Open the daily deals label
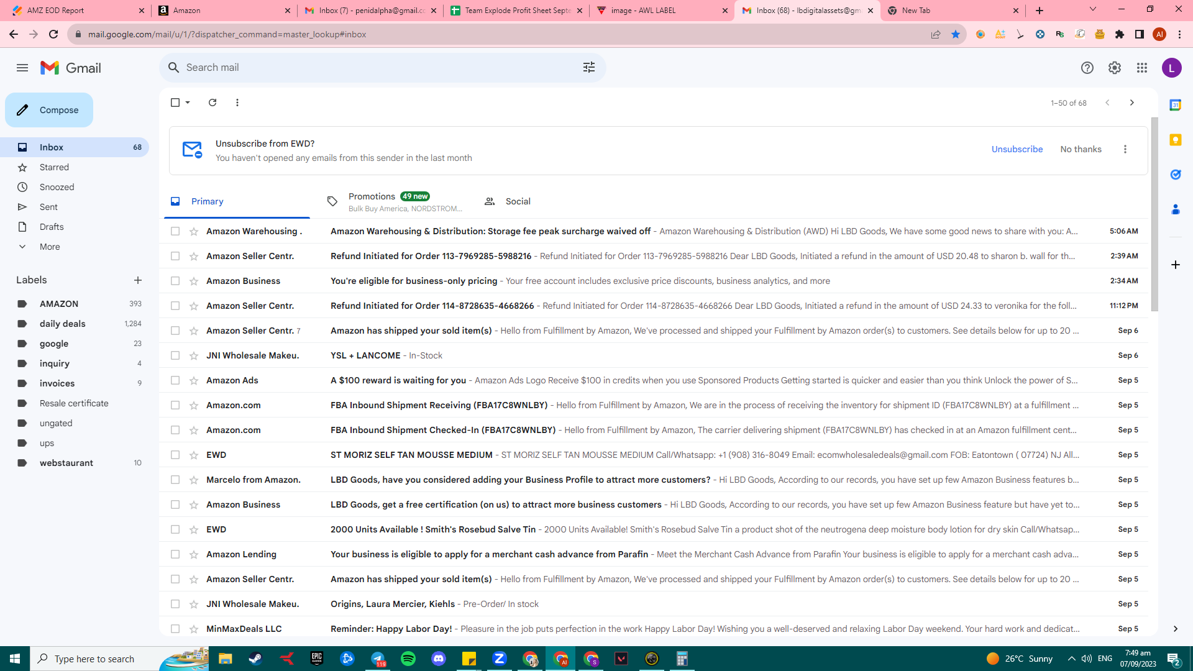 [x=75, y=324]
